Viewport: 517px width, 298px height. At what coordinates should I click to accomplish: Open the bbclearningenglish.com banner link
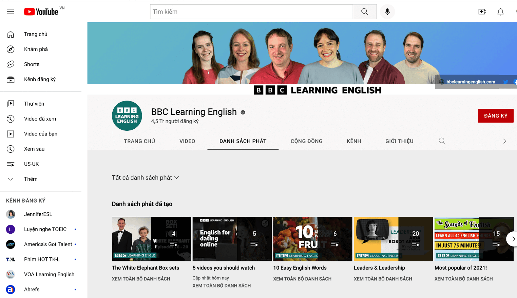[470, 82]
